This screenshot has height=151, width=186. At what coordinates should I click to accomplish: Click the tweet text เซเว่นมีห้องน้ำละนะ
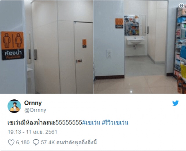[x=32, y=123]
